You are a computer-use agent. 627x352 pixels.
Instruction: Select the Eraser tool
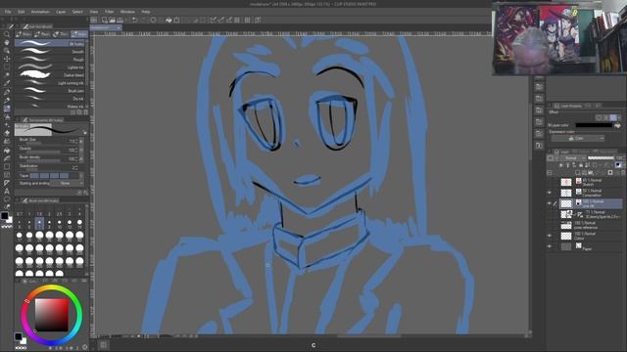click(x=7, y=133)
